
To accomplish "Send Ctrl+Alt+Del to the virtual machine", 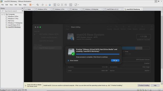I will coord(37,5).
